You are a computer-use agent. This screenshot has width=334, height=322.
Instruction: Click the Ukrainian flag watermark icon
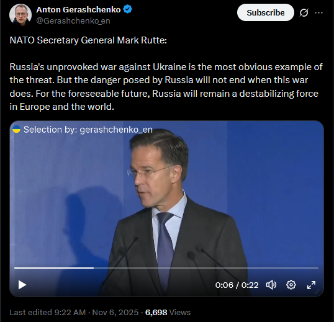16,129
